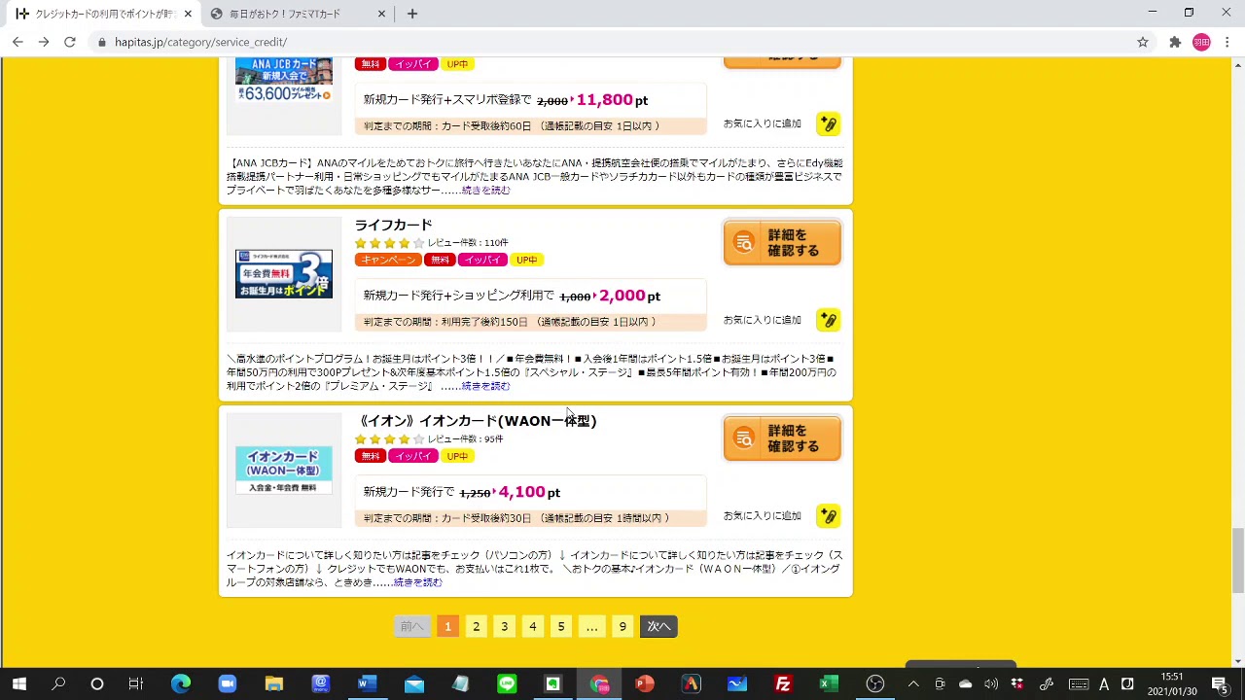Close the ファミマTカード tab
1245x700 pixels.
click(x=382, y=14)
